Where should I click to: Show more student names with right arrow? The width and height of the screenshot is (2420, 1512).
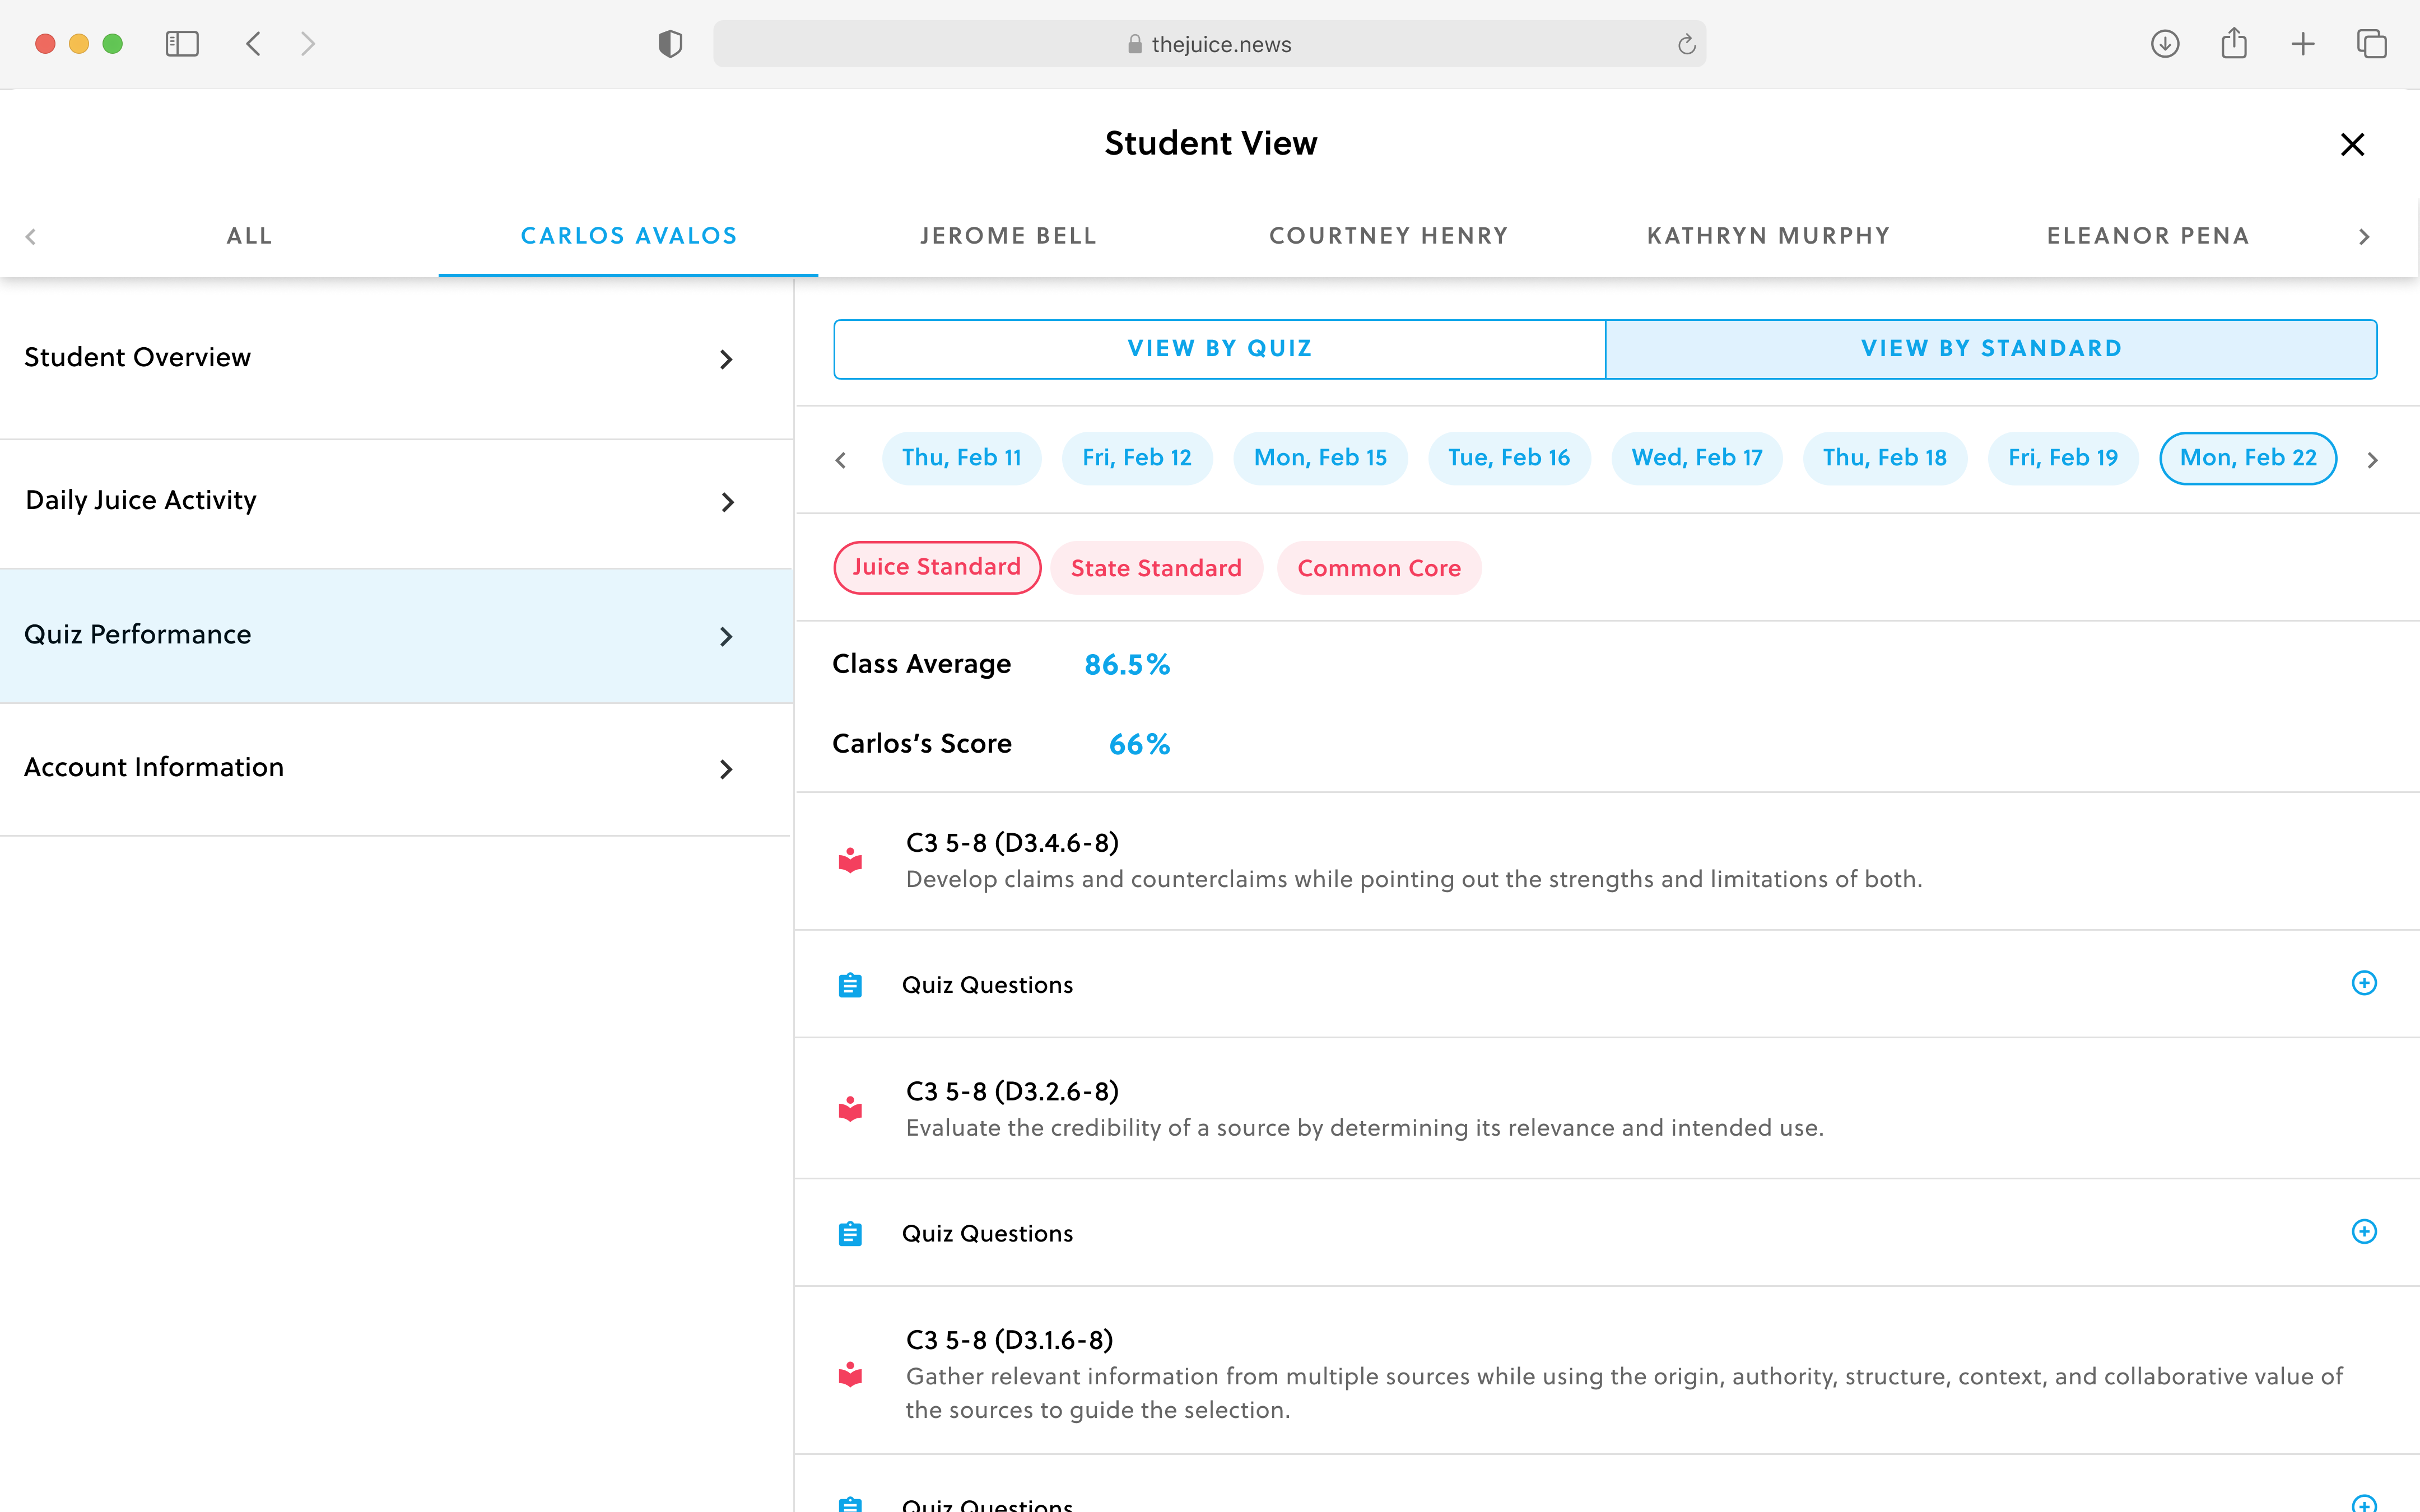pyautogui.click(x=2364, y=237)
